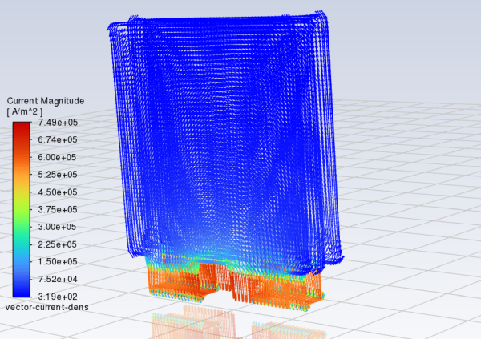Click the rainbow color scale bar
The height and width of the screenshot is (339, 481).
22,209
